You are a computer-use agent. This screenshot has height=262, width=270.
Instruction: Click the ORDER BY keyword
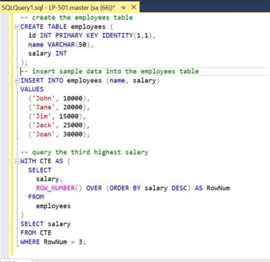tap(125, 188)
